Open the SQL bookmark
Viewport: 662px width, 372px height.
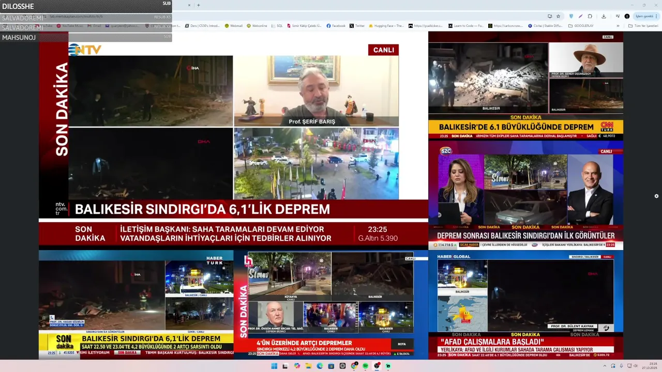click(x=277, y=26)
